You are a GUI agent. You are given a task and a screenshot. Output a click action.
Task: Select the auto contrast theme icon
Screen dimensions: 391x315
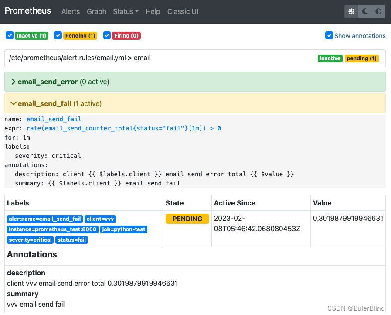[x=378, y=11]
